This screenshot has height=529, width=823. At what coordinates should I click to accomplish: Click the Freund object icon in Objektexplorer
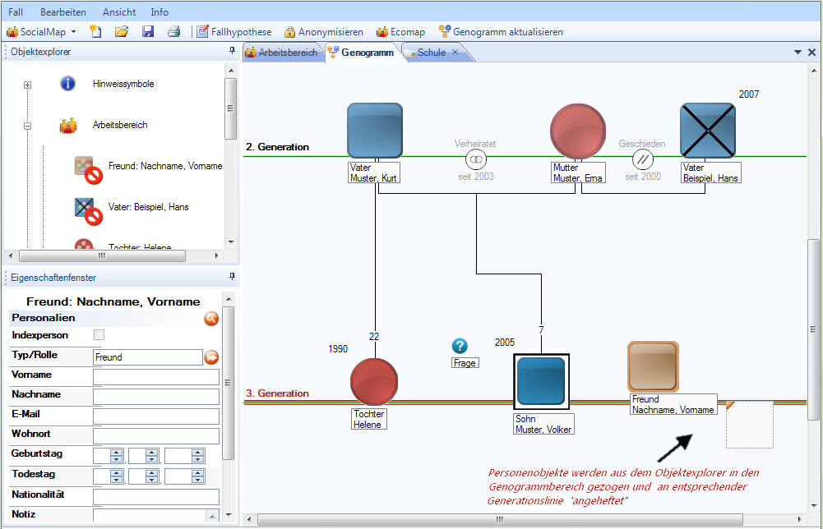point(87,169)
